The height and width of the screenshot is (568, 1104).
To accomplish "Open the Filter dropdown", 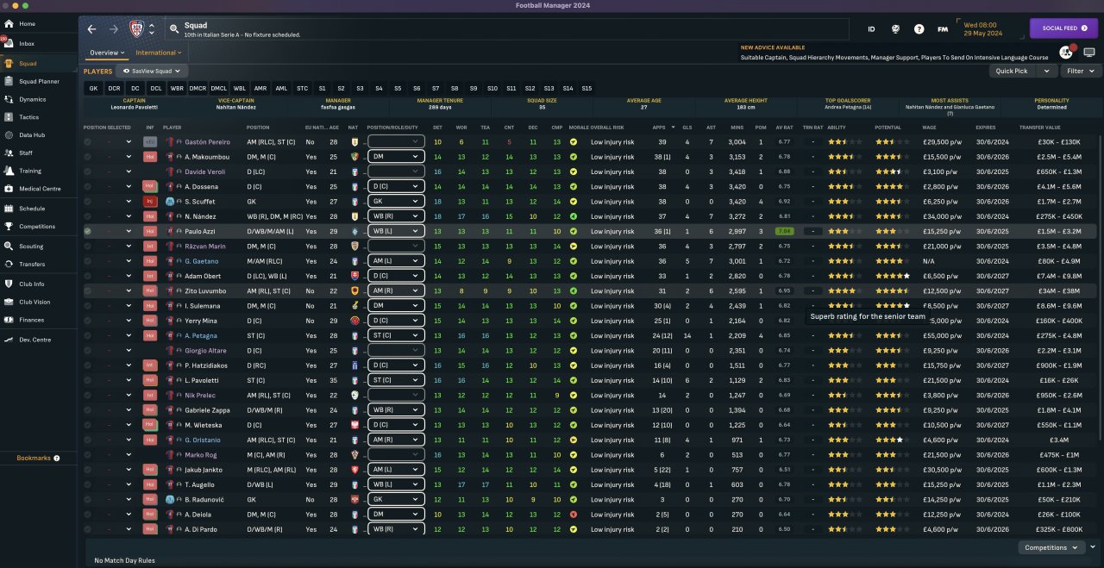I will click(1079, 72).
